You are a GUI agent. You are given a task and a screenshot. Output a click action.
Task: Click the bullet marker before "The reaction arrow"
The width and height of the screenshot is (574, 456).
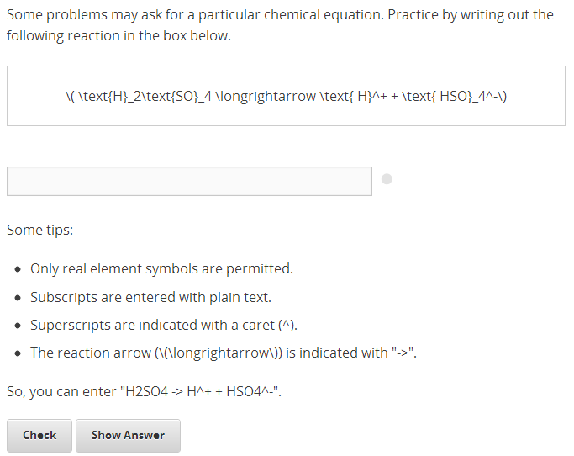click(x=18, y=353)
